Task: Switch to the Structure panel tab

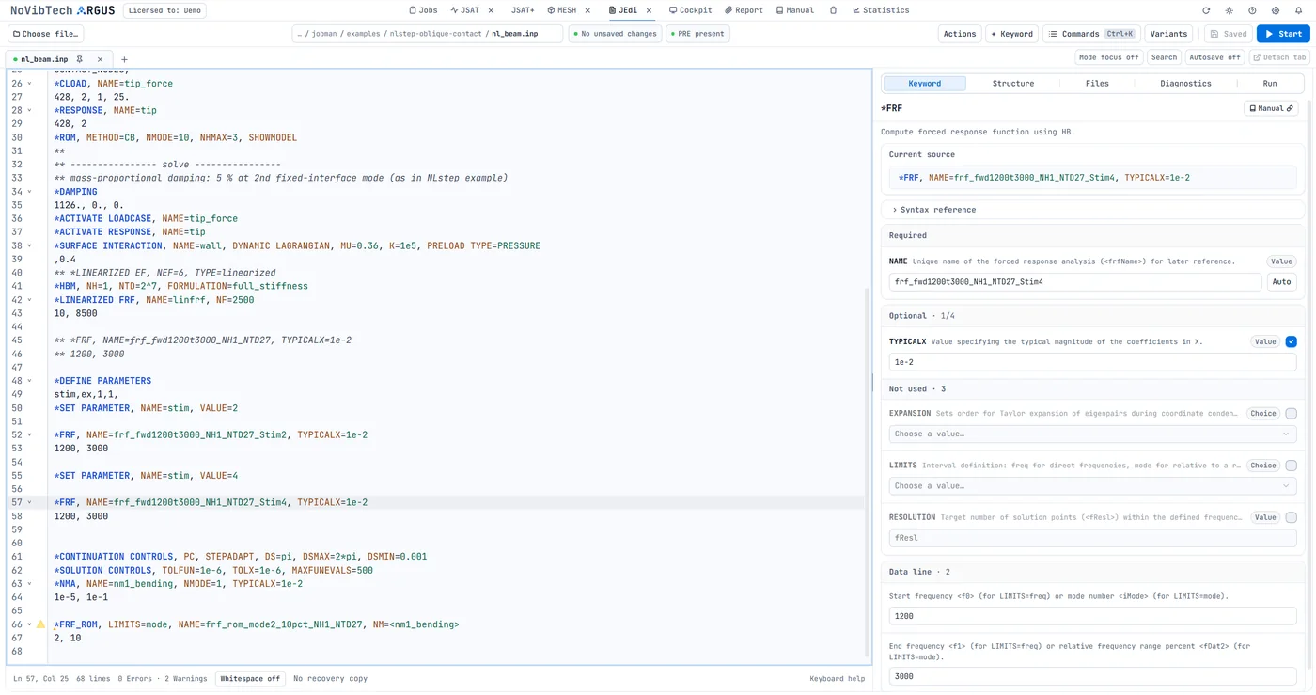Action: point(1013,84)
